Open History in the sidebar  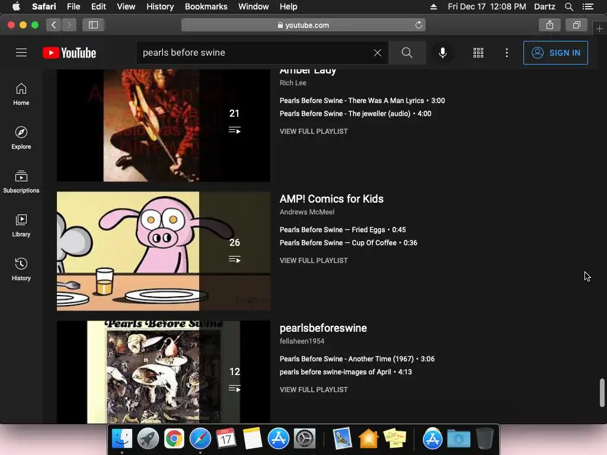(21, 270)
